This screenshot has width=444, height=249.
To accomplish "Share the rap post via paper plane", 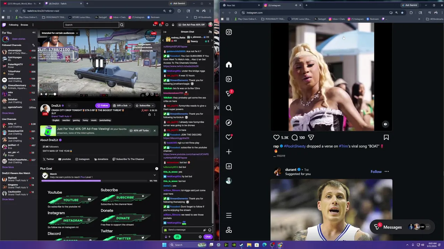I will (x=311, y=137).
